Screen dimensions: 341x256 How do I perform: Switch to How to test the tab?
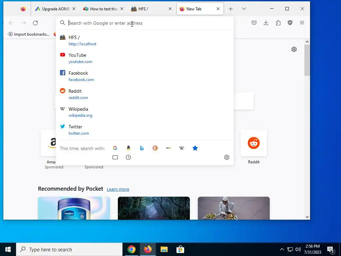pos(101,9)
